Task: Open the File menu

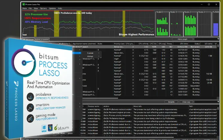Action: pyautogui.click(x=30, y=8)
